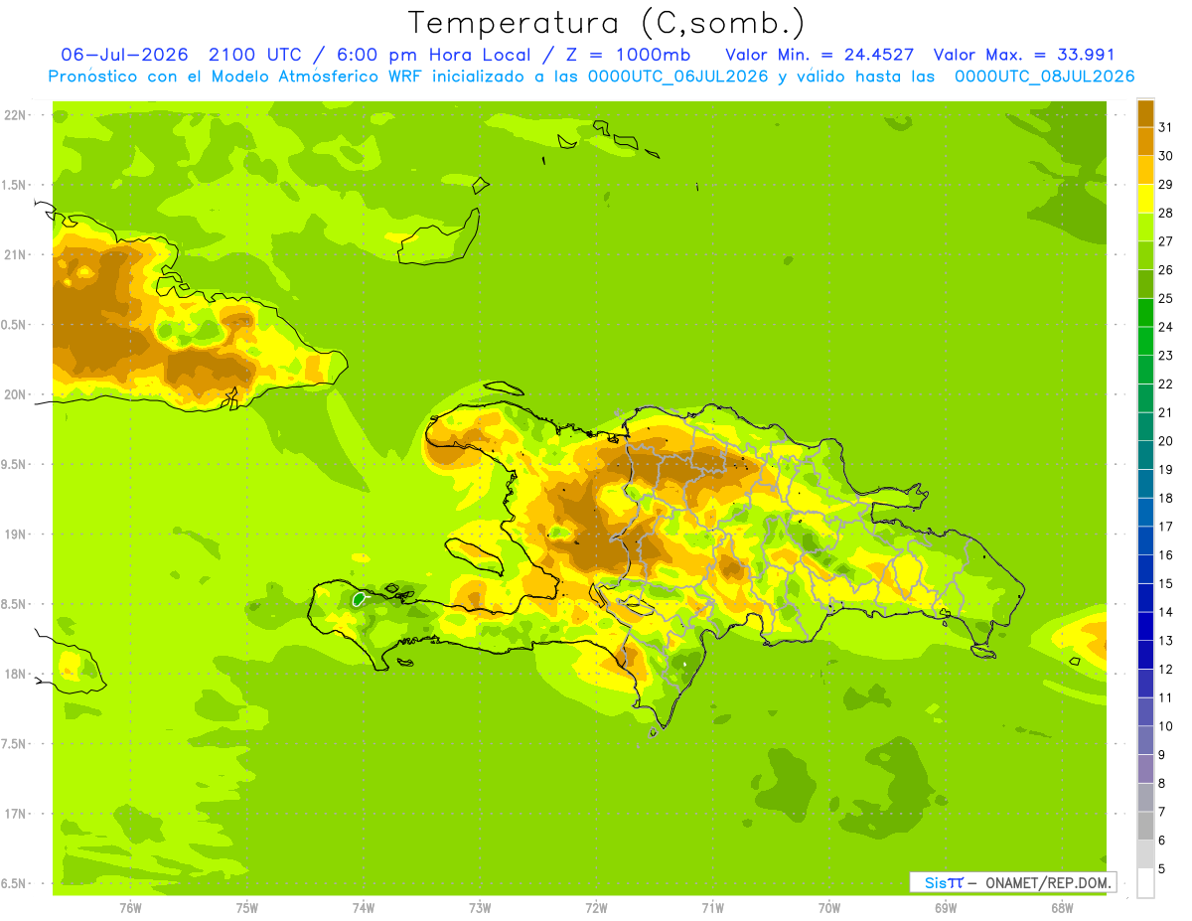Select the "19N" latitude label

16,535
